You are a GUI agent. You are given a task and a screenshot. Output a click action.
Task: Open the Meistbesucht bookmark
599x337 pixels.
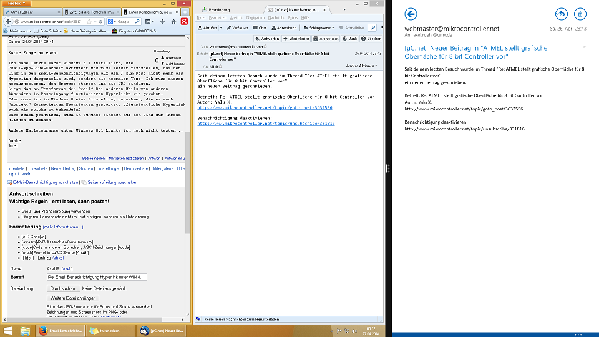pyautogui.click(x=17, y=31)
